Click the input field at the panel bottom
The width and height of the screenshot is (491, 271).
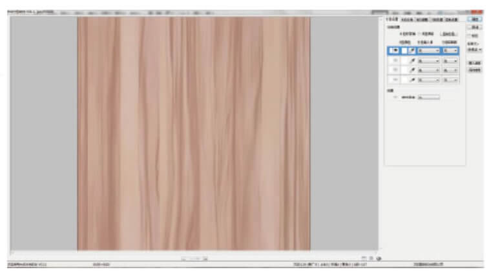428,97
